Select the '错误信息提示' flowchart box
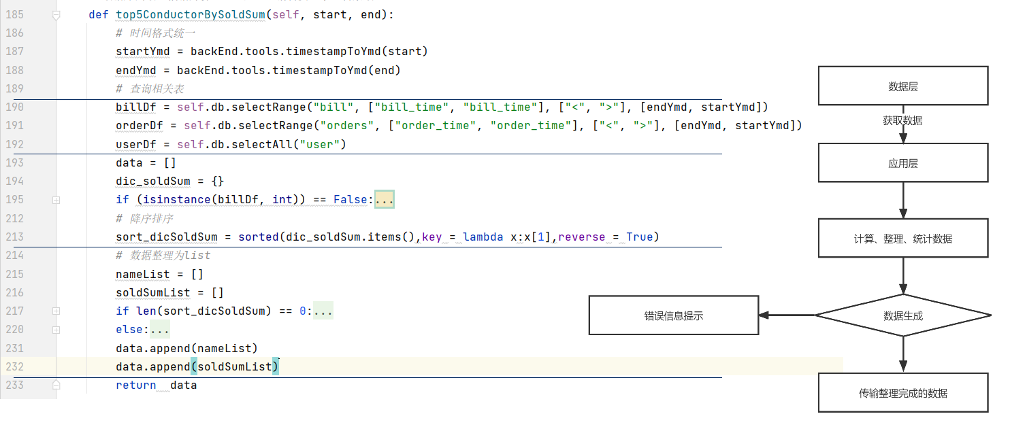This screenshot has height=431, width=1010. (674, 315)
